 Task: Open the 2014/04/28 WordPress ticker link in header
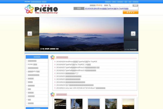106,8
